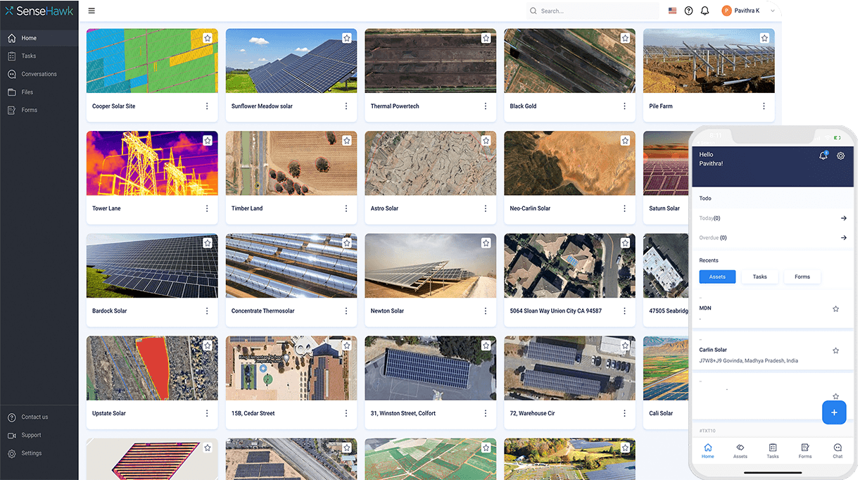The width and height of the screenshot is (860, 480).
Task: Open 72, Warehouse Cir three-dot menu
Action: pyautogui.click(x=625, y=413)
